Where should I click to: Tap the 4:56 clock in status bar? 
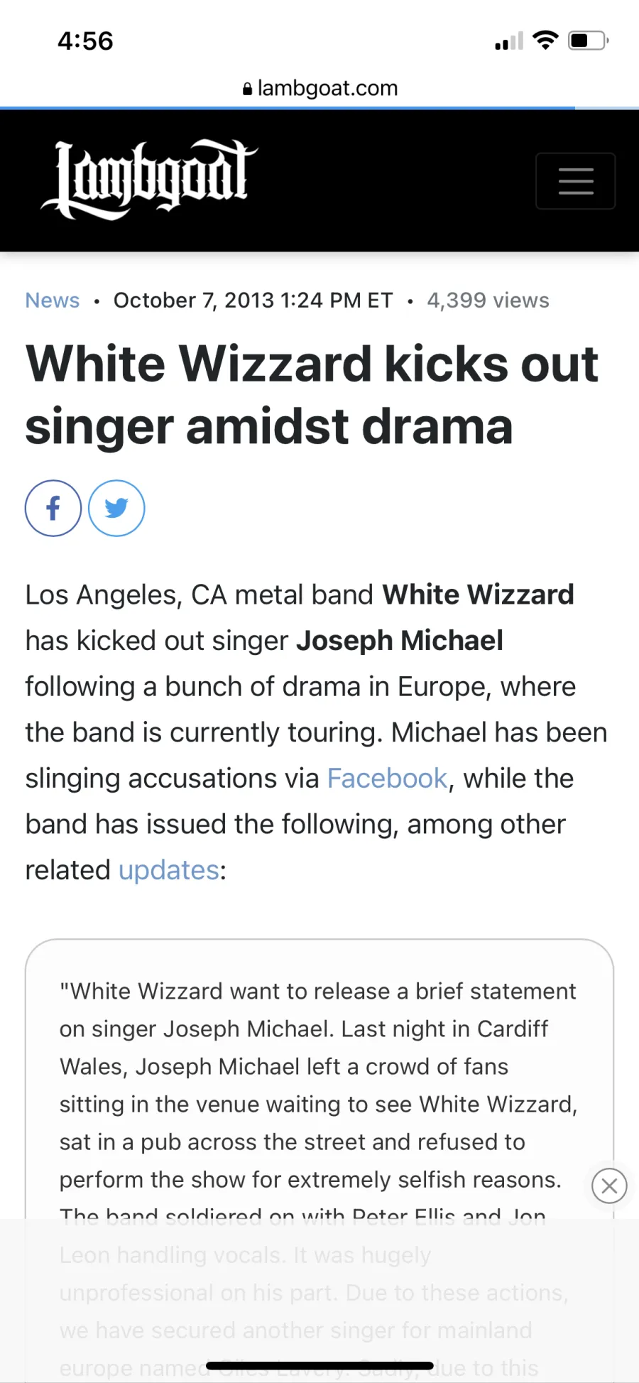[x=85, y=41]
